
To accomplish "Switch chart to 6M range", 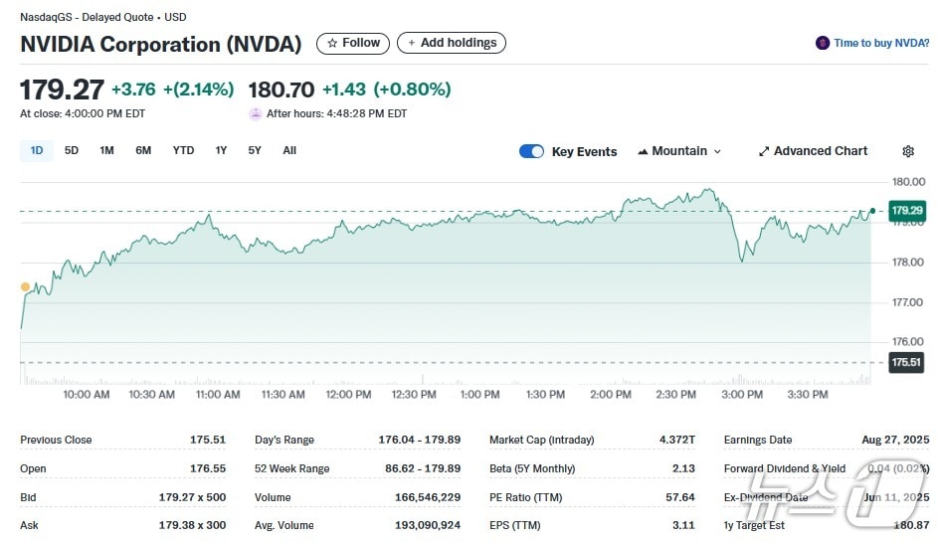I will pyautogui.click(x=143, y=150).
